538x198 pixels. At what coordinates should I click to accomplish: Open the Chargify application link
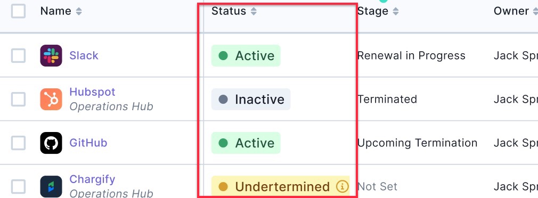point(92,179)
